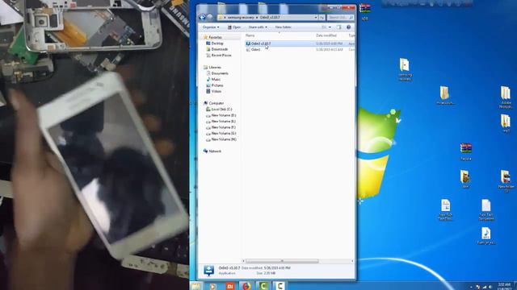The width and height of the screenshot is (517, 290).
Task: Select the MP3 audio file on desktop
Action: (x=485, y=236)
